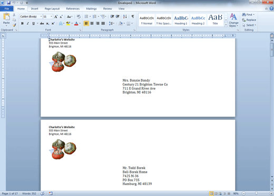Screen dimensions: 274x196
Task: Expand the Styles gallery More arrow
Action: pyautogui.click(x=226, y=25)
